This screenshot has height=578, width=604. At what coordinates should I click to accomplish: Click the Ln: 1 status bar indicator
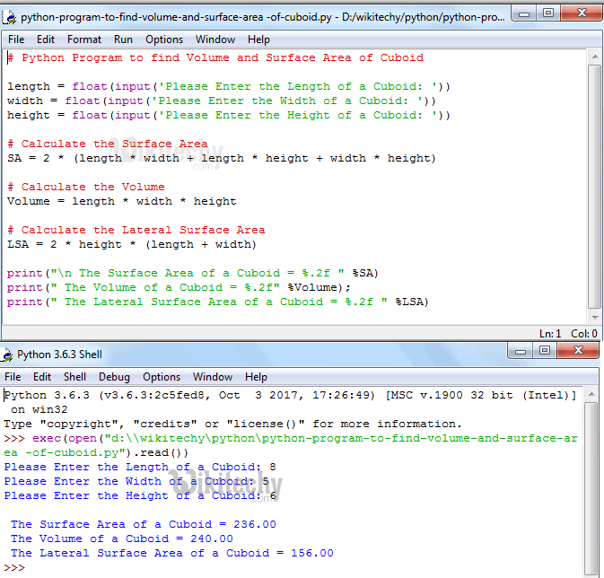pyautogui.click(x=550, y=333)
